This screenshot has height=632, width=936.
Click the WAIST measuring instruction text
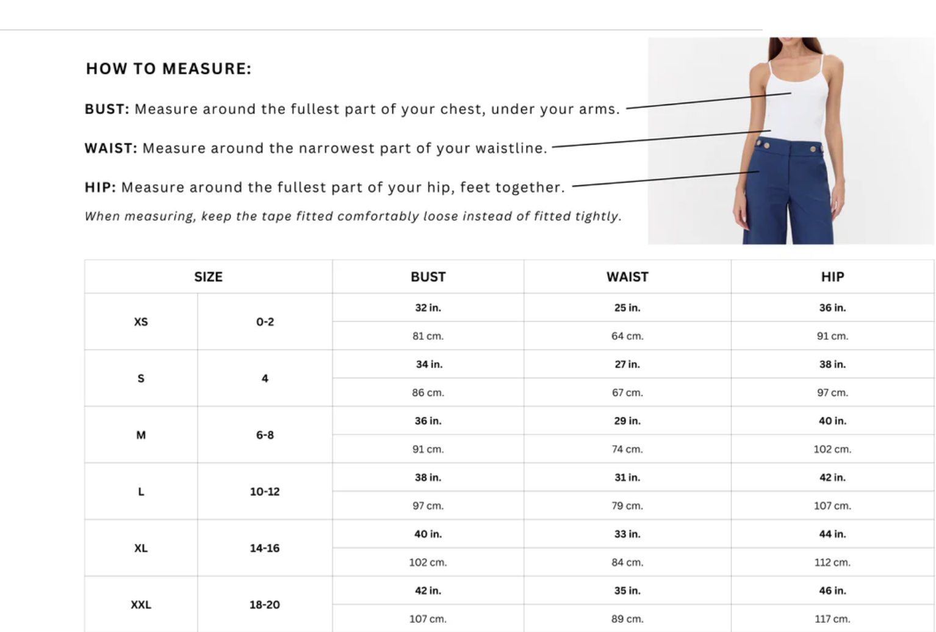coord(316,148)
